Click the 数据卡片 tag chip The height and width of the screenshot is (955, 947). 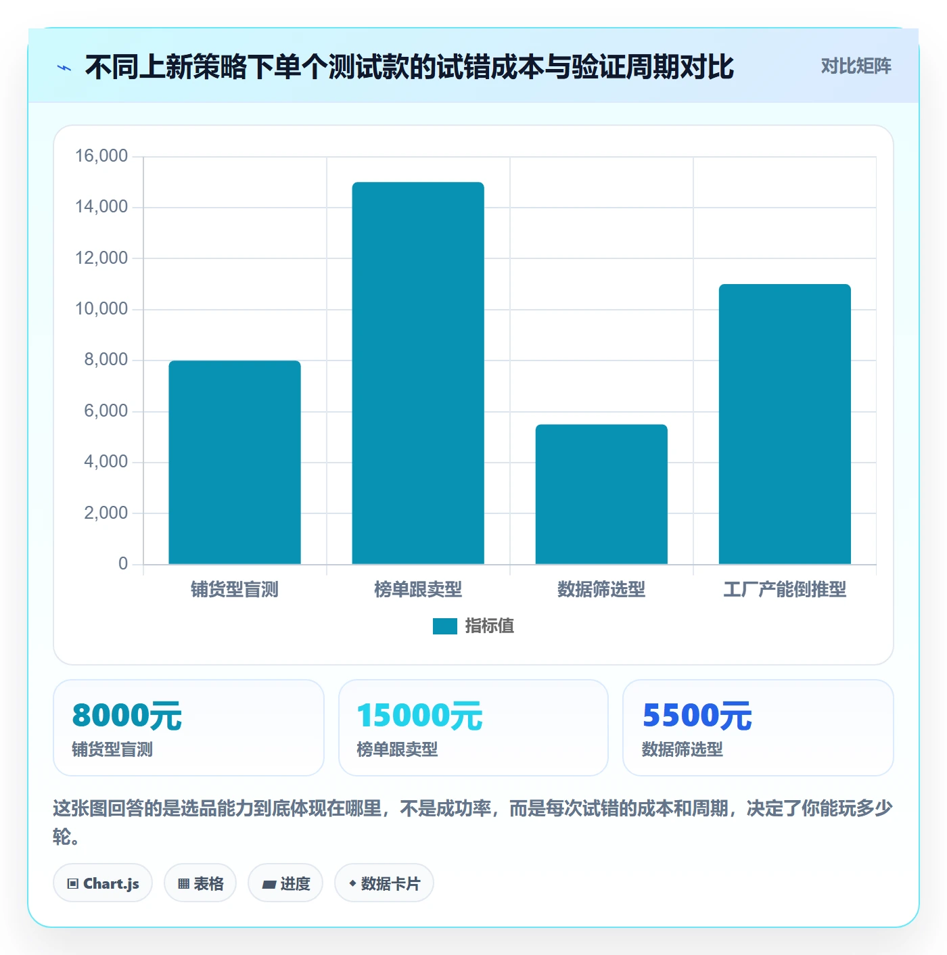pyautogui.click(x=384, y=883)
